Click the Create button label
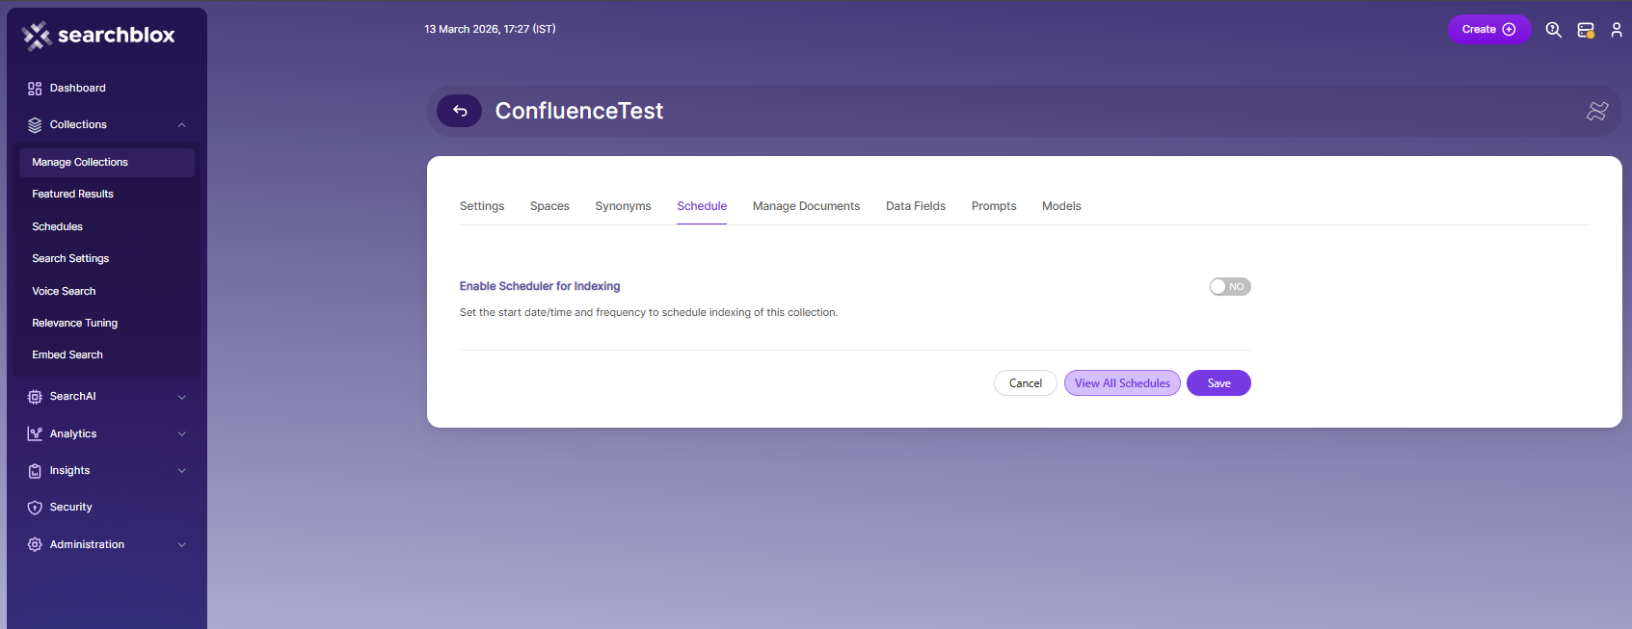This screenshot has height=629, width=1632. pos(1479,30)
